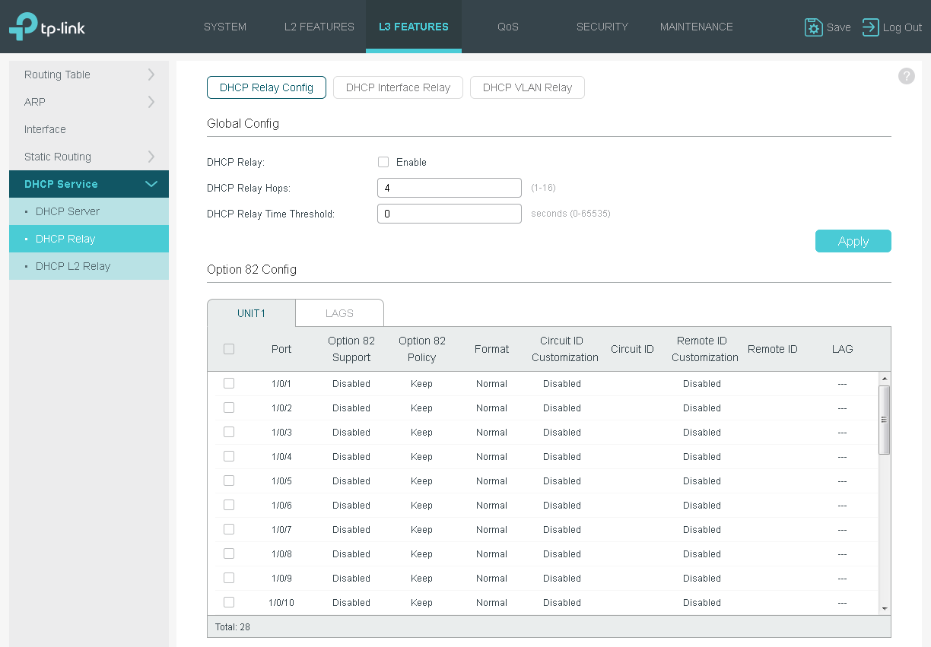The height and width of the screenshot is (647, 931).
Task: Check the box for port 1/0/6
Action: coord(229,505)
